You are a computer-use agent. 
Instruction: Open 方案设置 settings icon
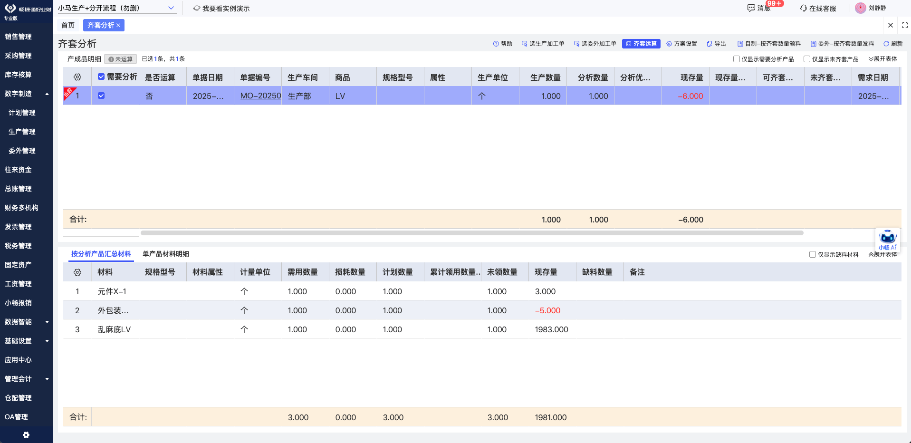tap(681, 43)
